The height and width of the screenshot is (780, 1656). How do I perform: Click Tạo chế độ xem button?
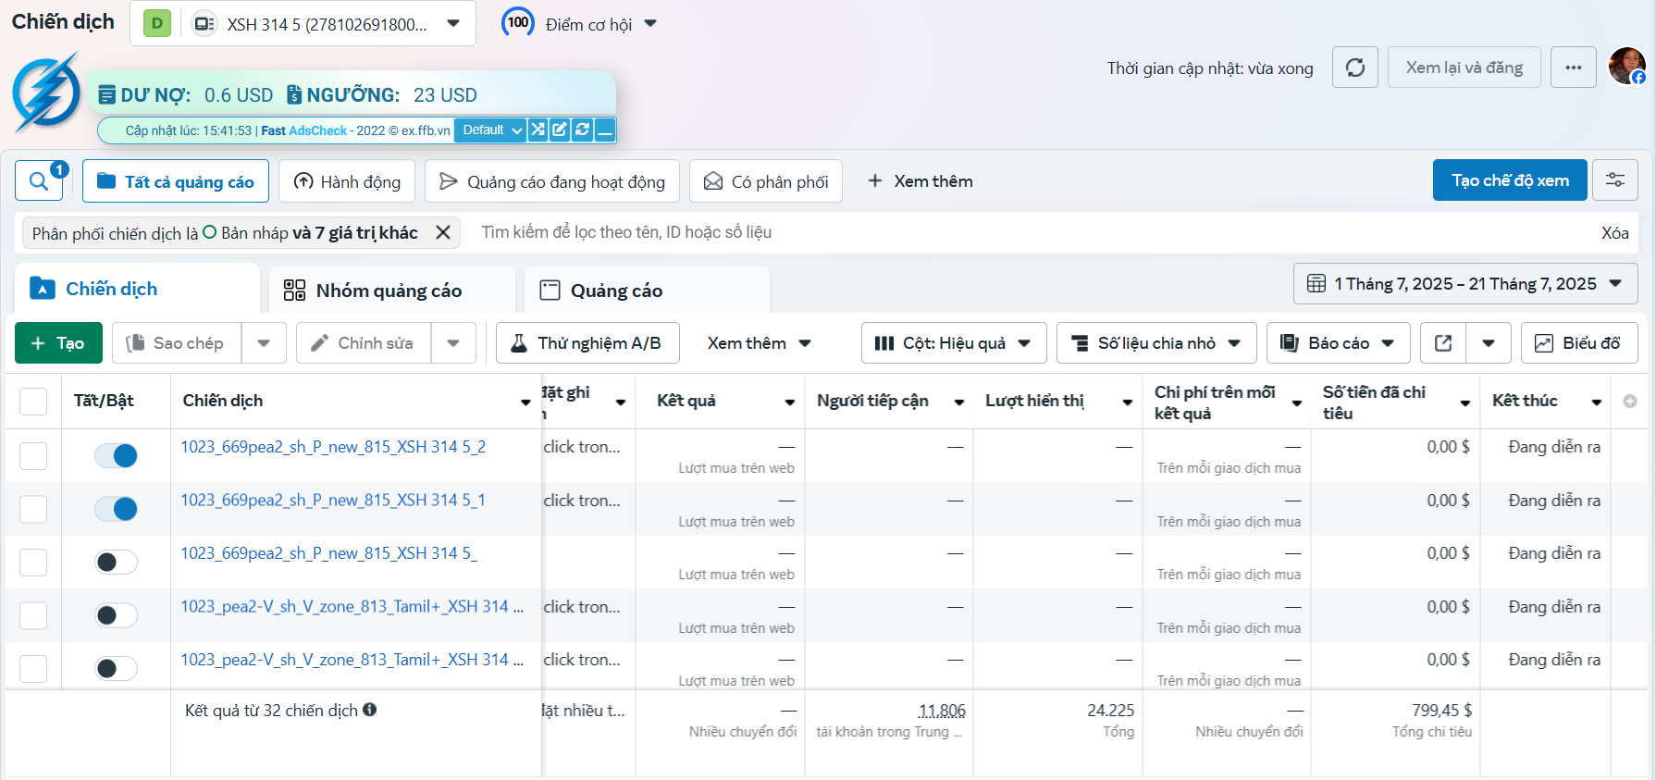coord(1510,180)
